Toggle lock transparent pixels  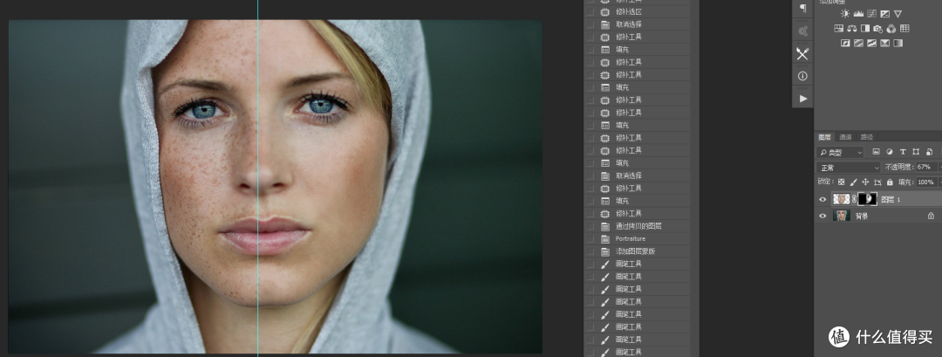841,182
